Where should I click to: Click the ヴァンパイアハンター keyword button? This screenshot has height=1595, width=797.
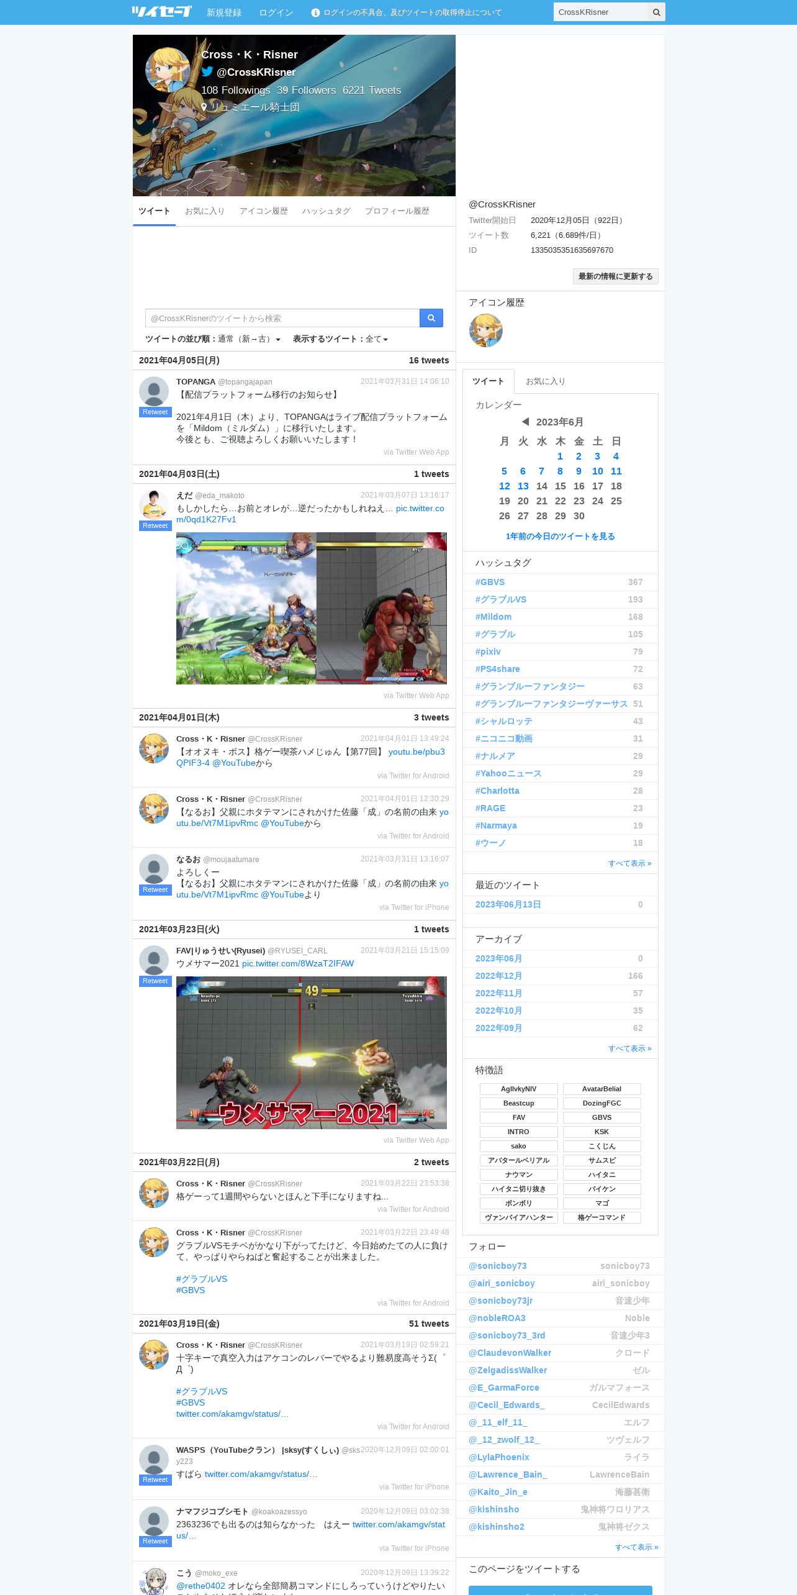[x=519, y=1217]
